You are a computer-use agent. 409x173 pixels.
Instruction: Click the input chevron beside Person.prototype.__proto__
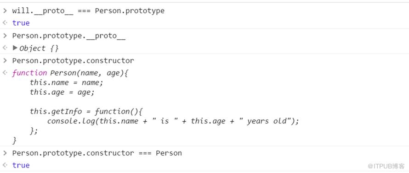(x=5, y=36)
